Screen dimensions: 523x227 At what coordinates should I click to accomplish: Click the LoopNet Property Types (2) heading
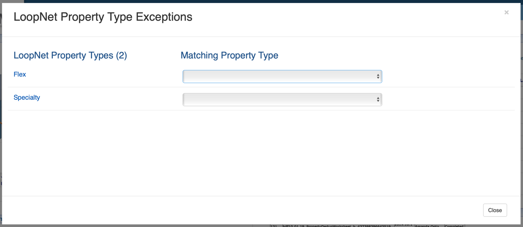point(70,55)
